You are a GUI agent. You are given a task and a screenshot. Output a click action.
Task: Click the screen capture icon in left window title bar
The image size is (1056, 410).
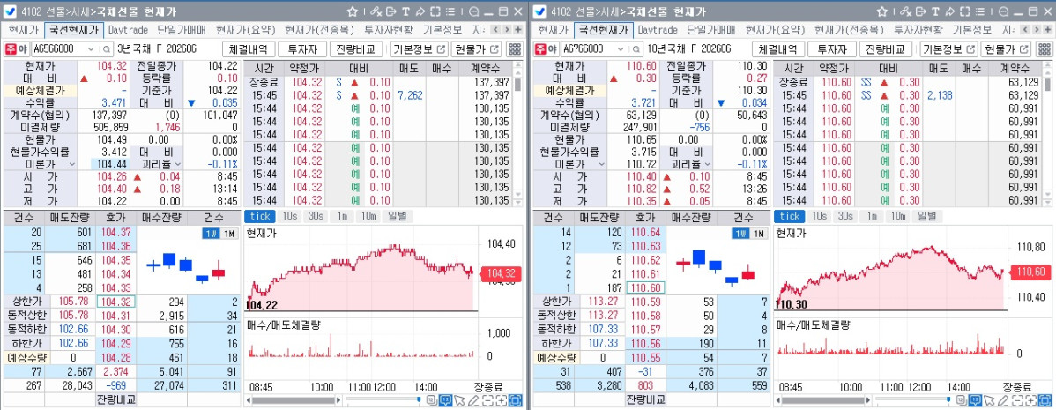435,11
